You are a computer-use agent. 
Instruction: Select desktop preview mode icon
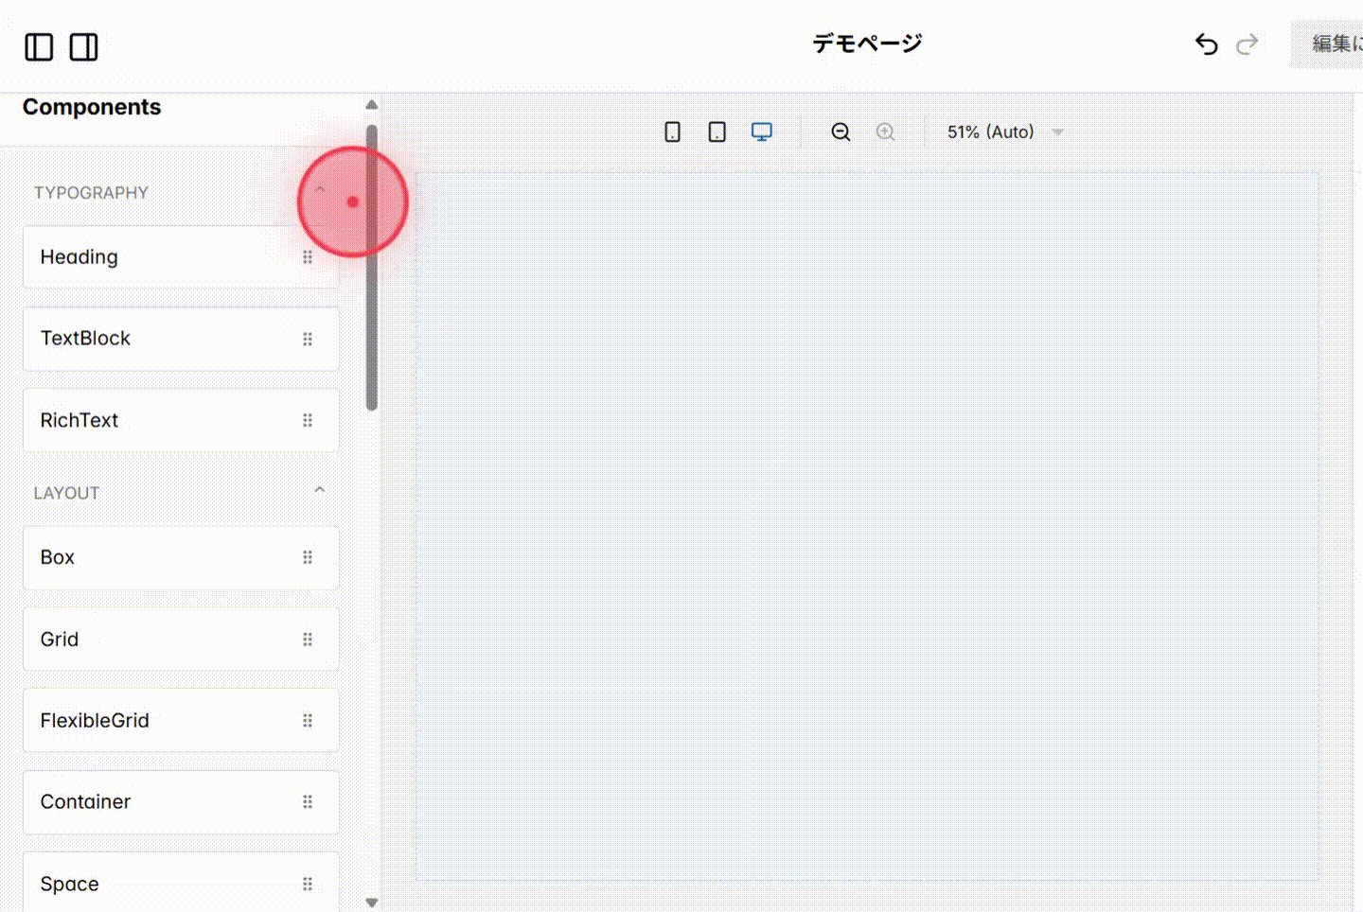click(761, 132)
